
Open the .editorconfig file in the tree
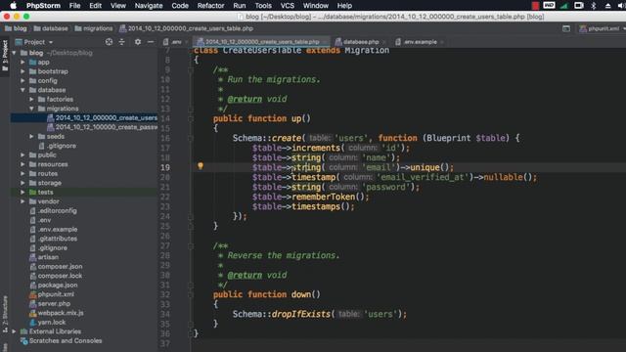[53, 211]
